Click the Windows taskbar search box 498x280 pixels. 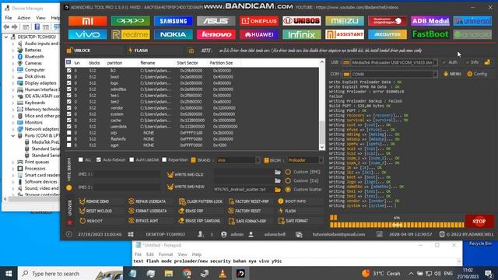pos(71,273)
